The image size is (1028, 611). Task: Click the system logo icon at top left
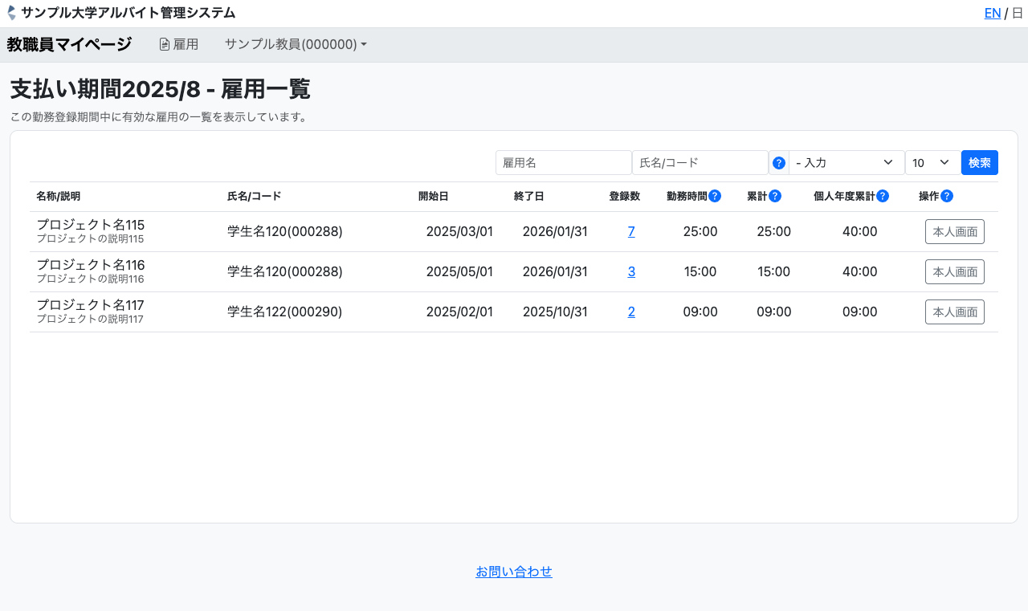pyautogui.click(x=11, y=13)
